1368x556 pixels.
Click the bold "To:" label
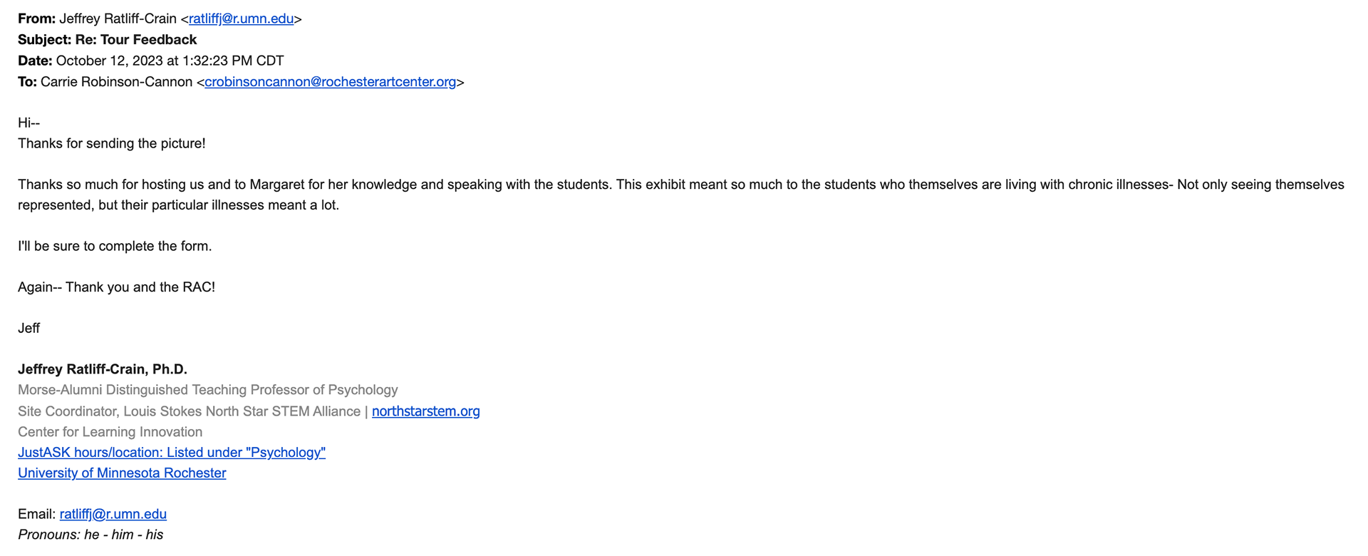[27, 82]
